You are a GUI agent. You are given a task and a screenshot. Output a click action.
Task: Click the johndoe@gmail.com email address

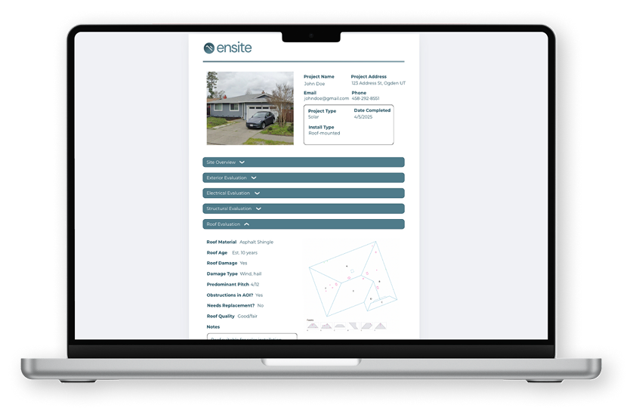326,98
